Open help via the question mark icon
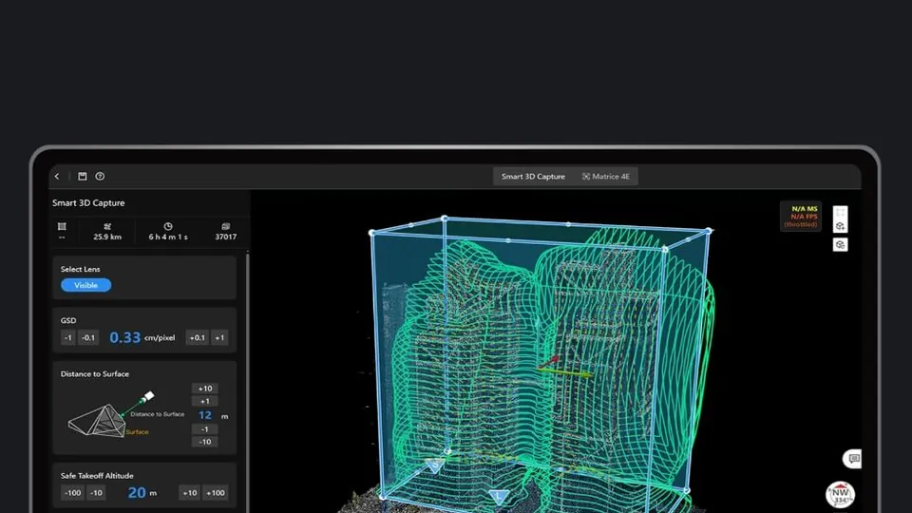912x513 pixels. [x=100, y=177]
